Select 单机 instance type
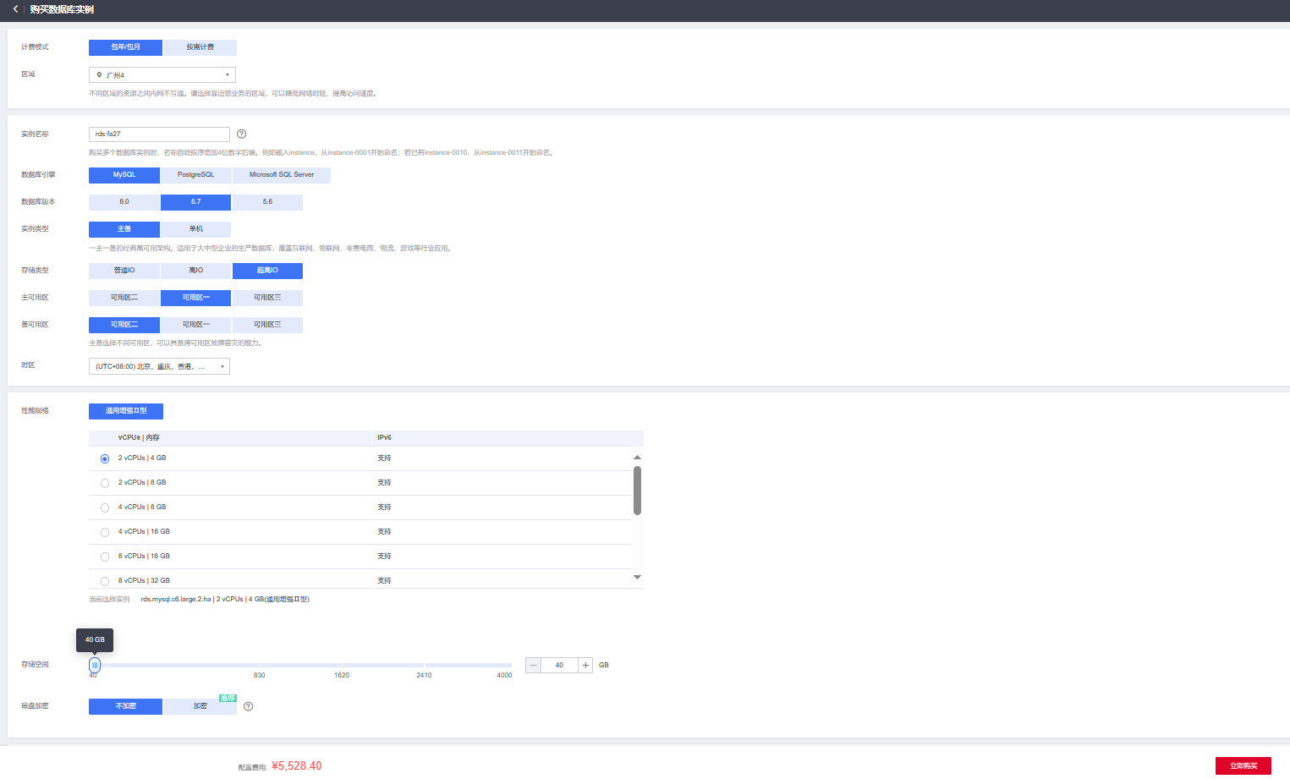The image size is (1290, 779). [x=195, y=229]
